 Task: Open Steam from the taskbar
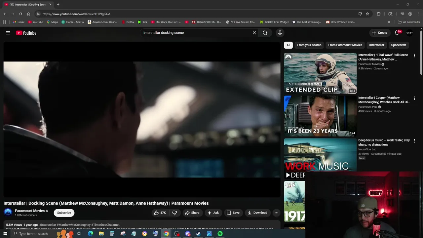tap(198, 234)
